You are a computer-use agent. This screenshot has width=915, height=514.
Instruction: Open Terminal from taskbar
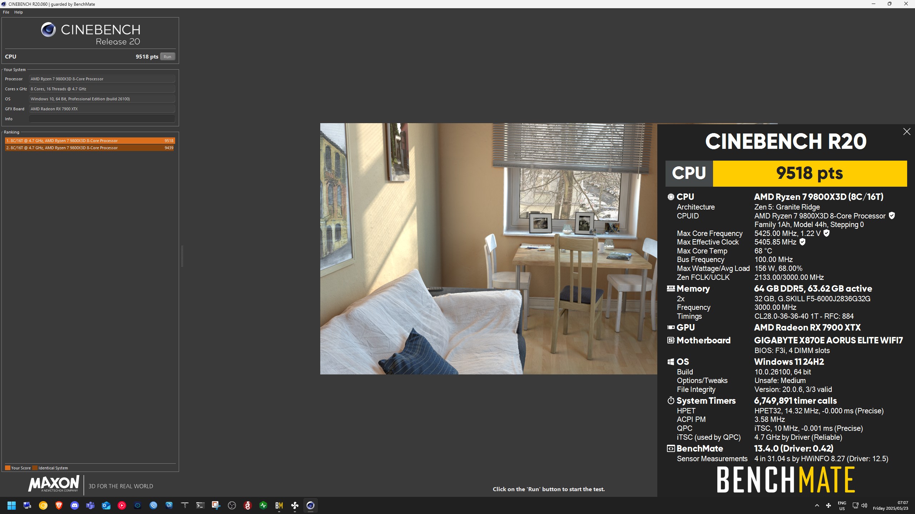[201, 505]
